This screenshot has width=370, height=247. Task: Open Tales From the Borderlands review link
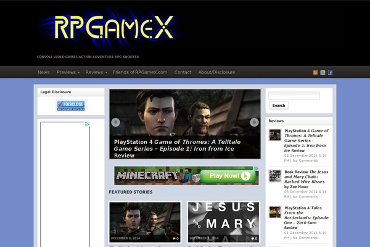(x=306, y=218)
